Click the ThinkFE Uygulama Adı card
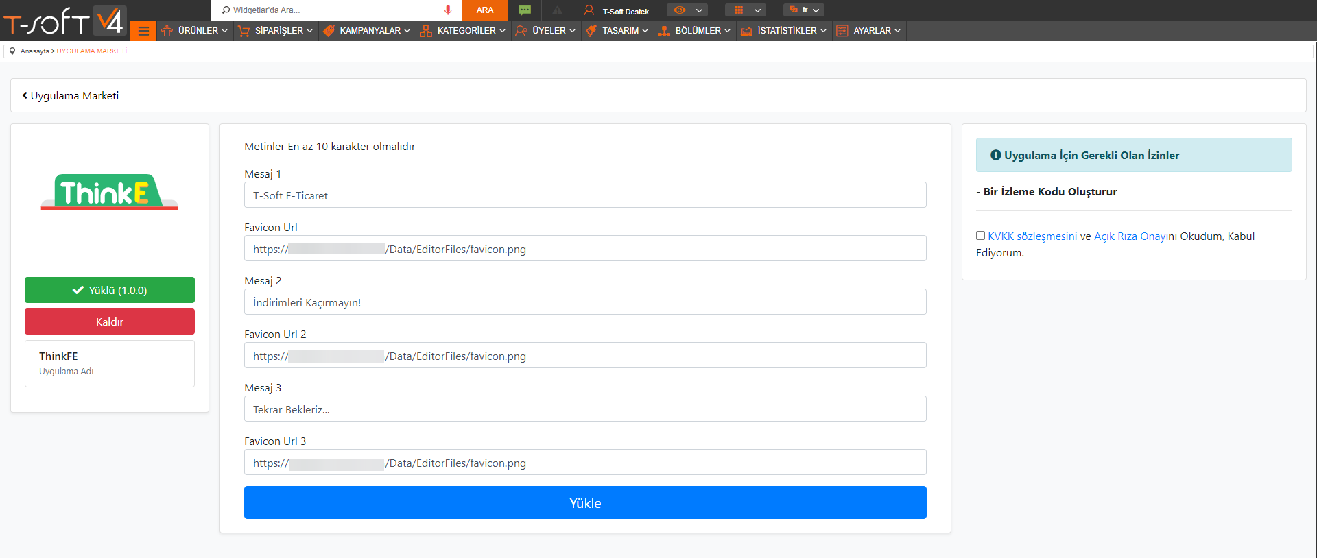Image resolution: width=1317 pixels, height=558 pixels. coord(110,363)
